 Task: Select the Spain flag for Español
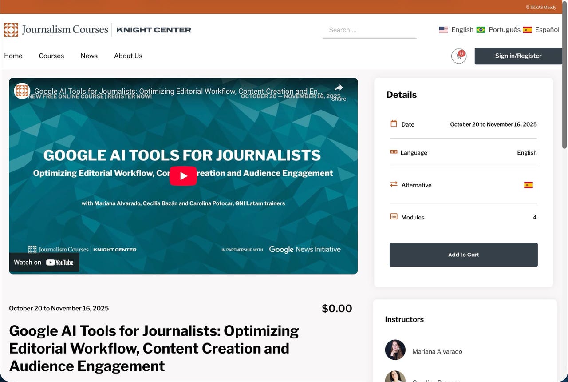(527, 30)
